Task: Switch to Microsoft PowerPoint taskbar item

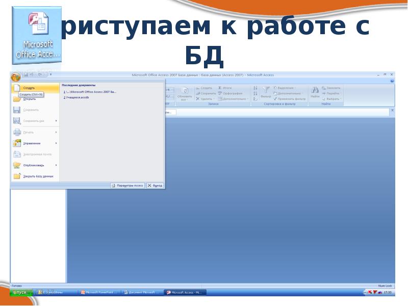Action: pos(99,292)
